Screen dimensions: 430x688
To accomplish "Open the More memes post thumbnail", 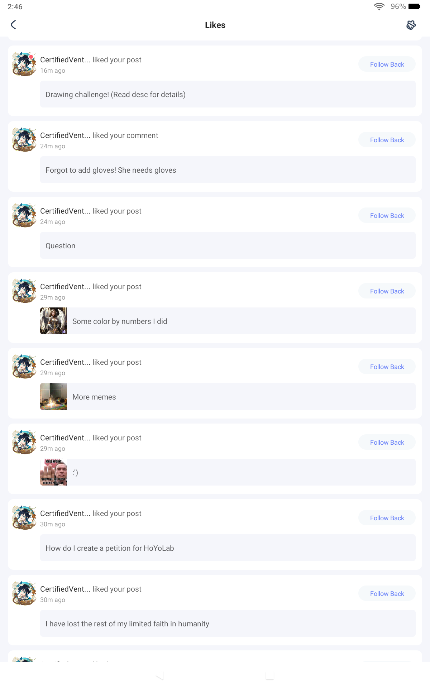I will click(53, 397).
